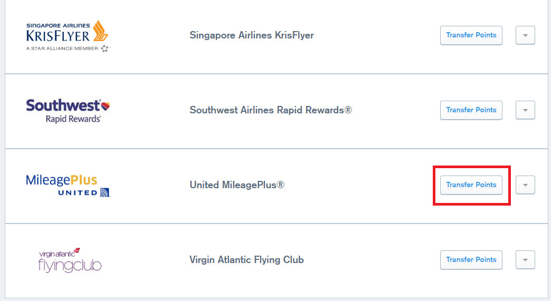Expand the United MileagePlus dropdown arrow

525,185
